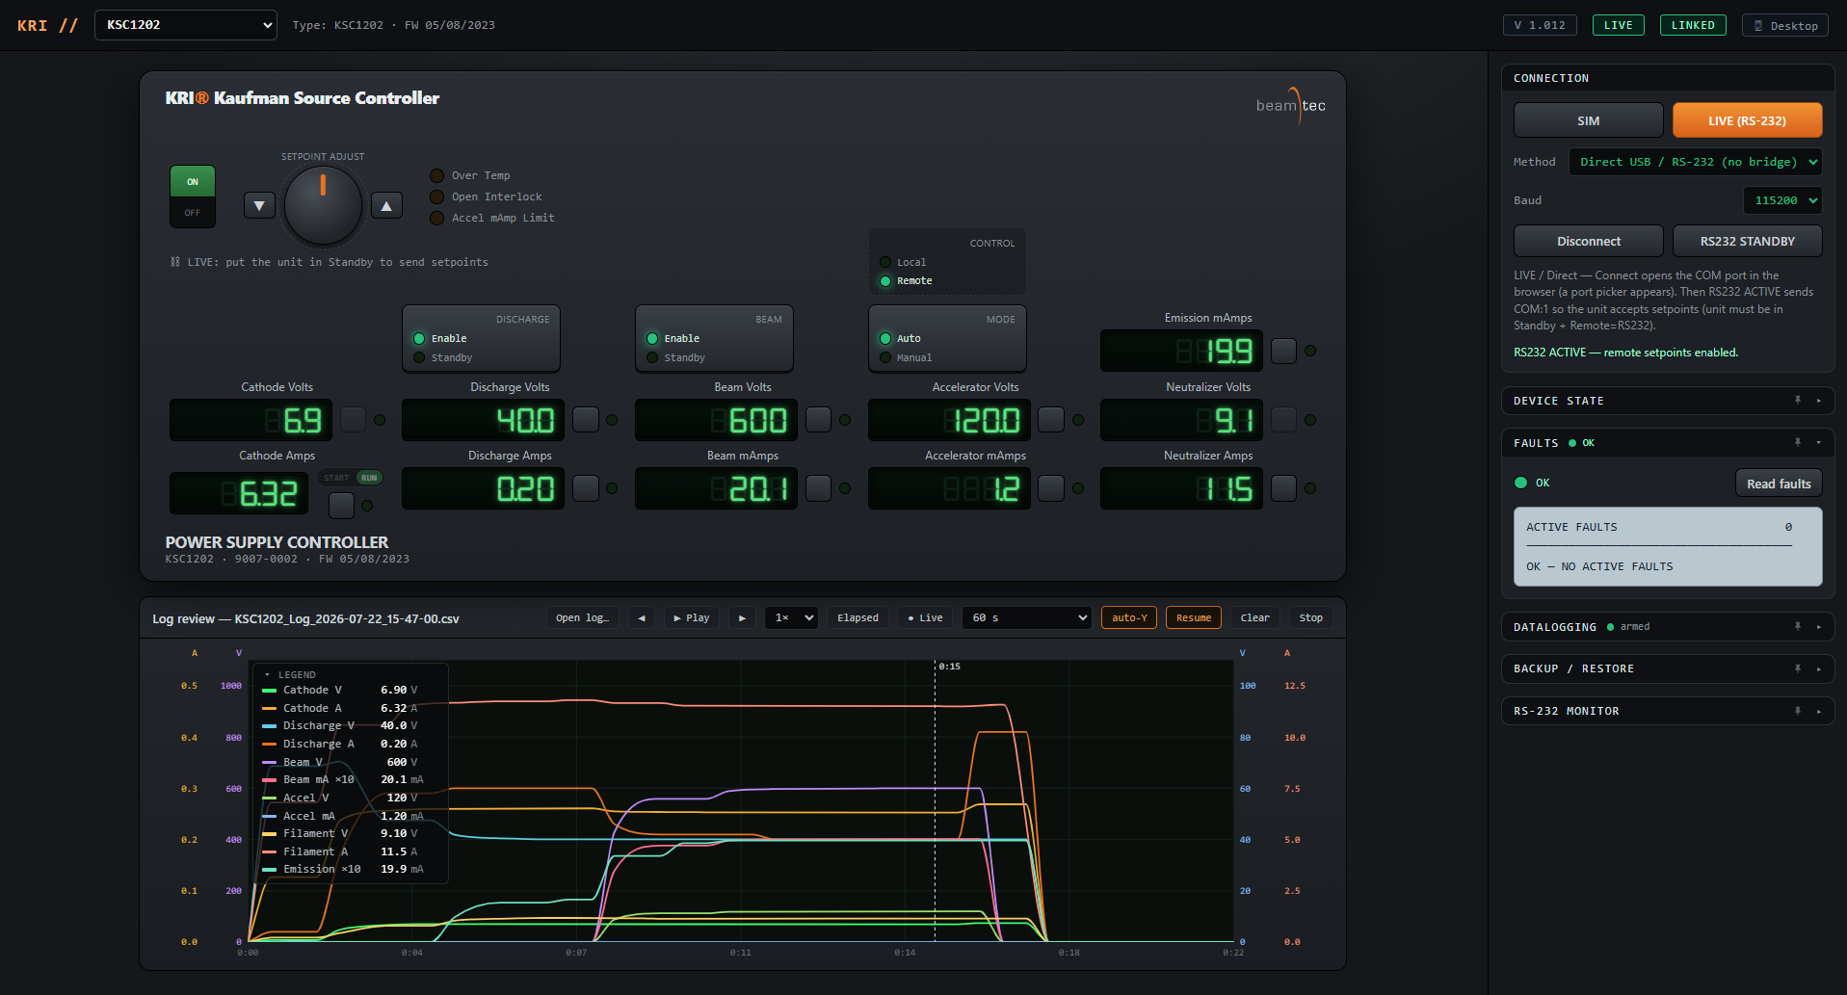Select the Cathode Amps setpoint button
Screen dimensions: 1847x995
[x=341, y=505]
